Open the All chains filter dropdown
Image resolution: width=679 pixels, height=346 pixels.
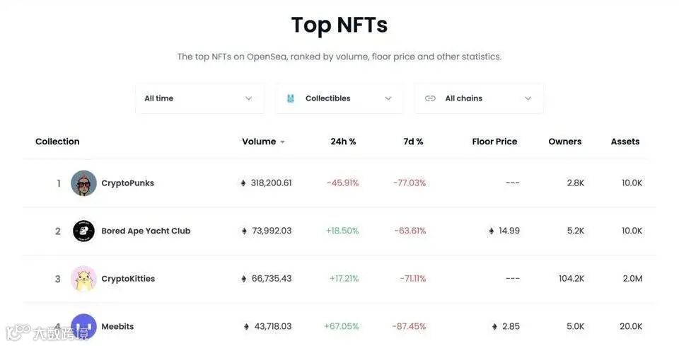click(478, 98)
